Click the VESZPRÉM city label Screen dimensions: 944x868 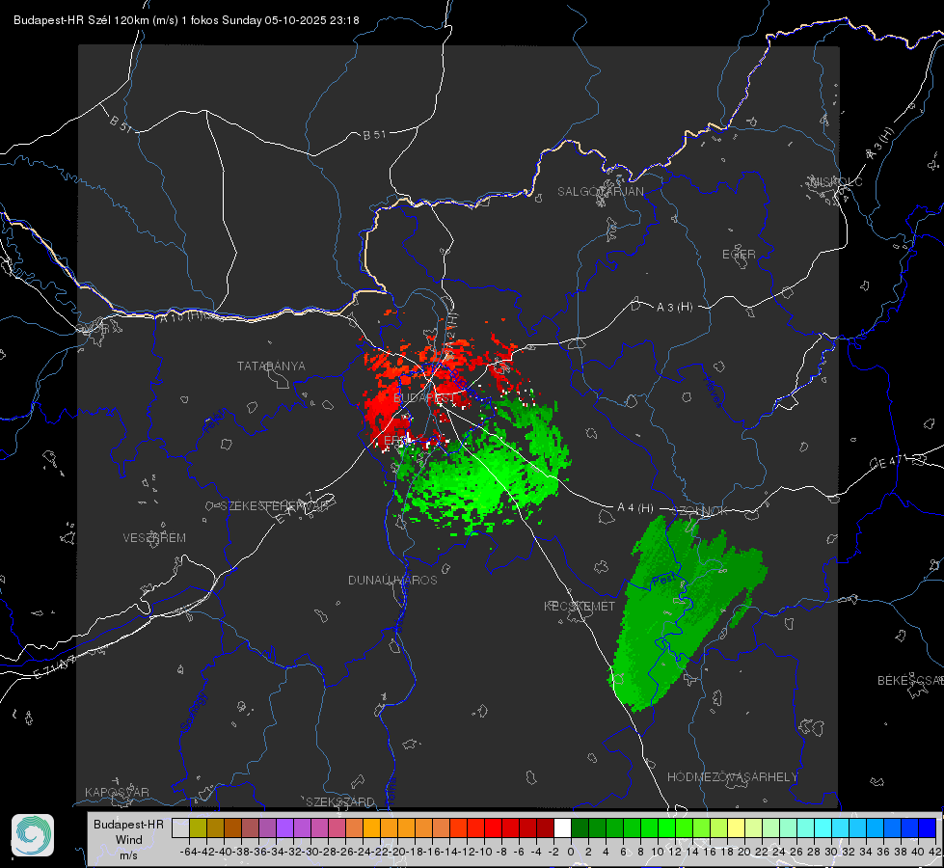pyautogui.click(x=154, y=538)
